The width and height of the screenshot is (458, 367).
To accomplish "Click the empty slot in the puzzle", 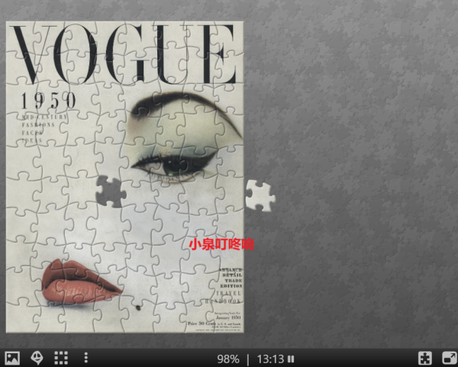I will tap(111, 192).
